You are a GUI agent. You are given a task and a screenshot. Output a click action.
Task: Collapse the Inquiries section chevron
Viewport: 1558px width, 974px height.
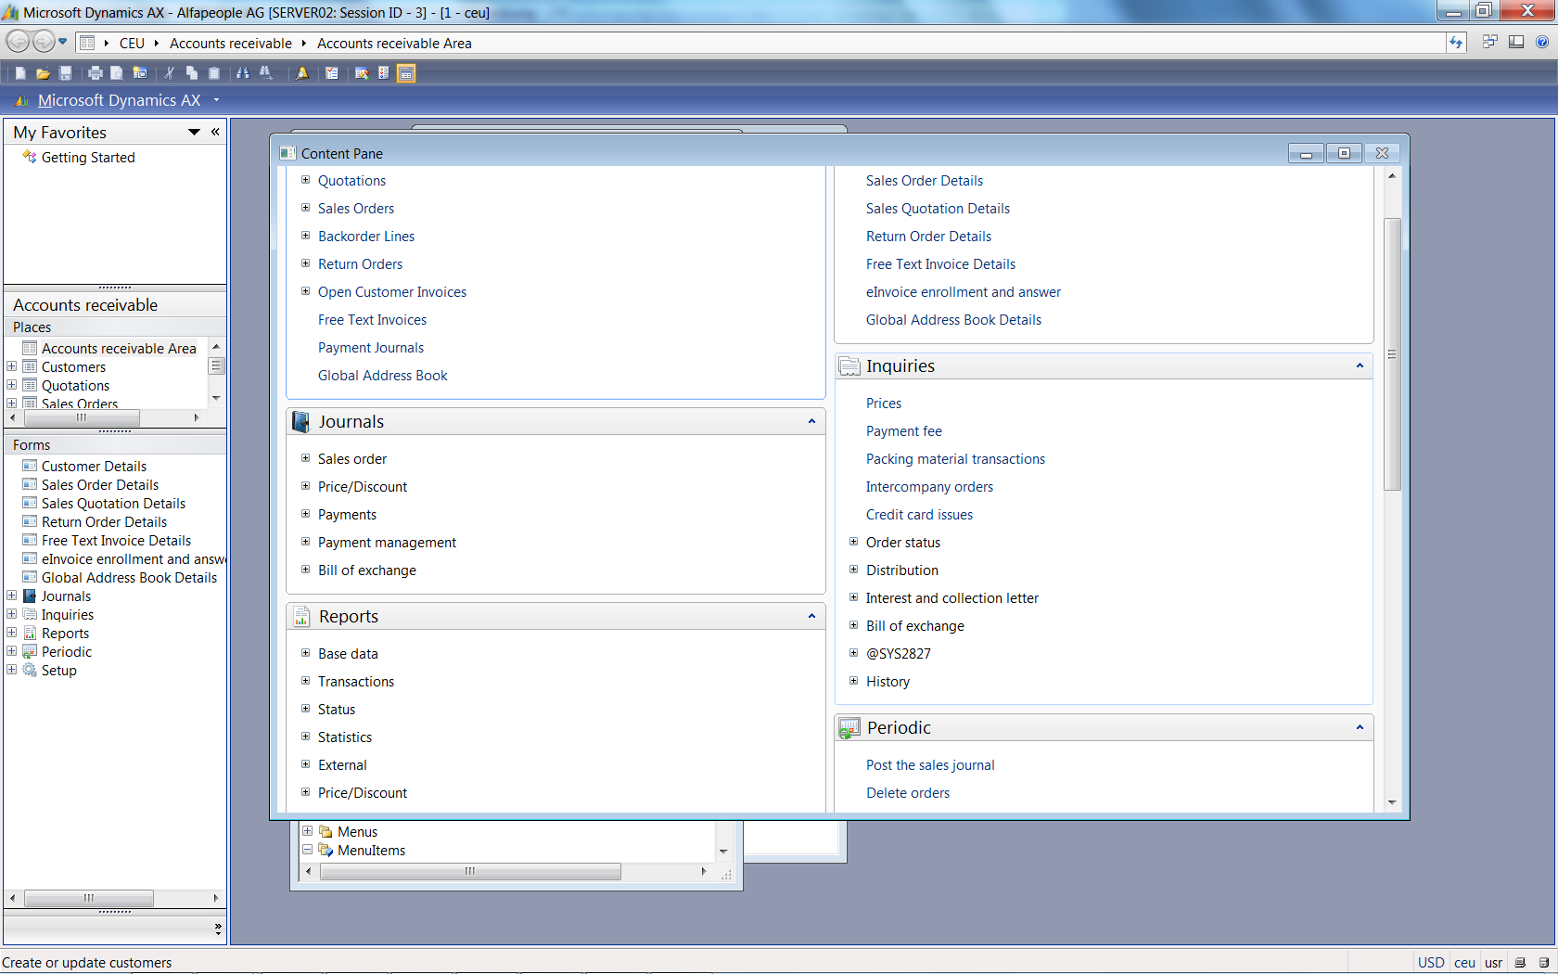click(x=1360, y=366)
